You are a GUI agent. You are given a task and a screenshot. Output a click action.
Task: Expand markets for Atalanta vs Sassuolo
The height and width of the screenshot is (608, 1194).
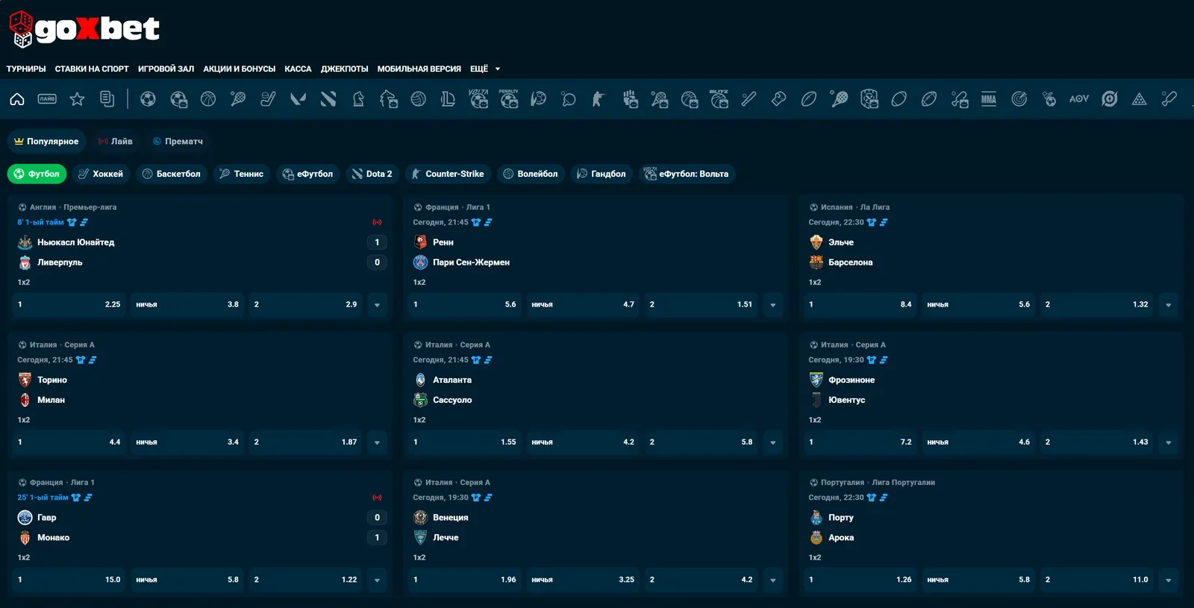(x=772, y=442)
